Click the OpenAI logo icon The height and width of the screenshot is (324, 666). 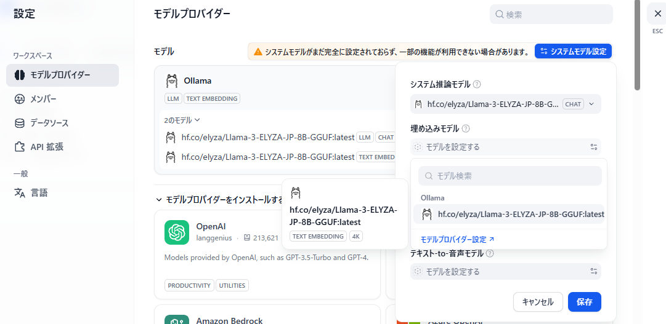[177, 232]
